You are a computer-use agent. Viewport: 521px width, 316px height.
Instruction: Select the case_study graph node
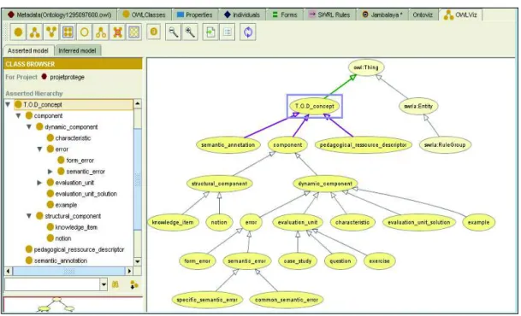(298, 261)
